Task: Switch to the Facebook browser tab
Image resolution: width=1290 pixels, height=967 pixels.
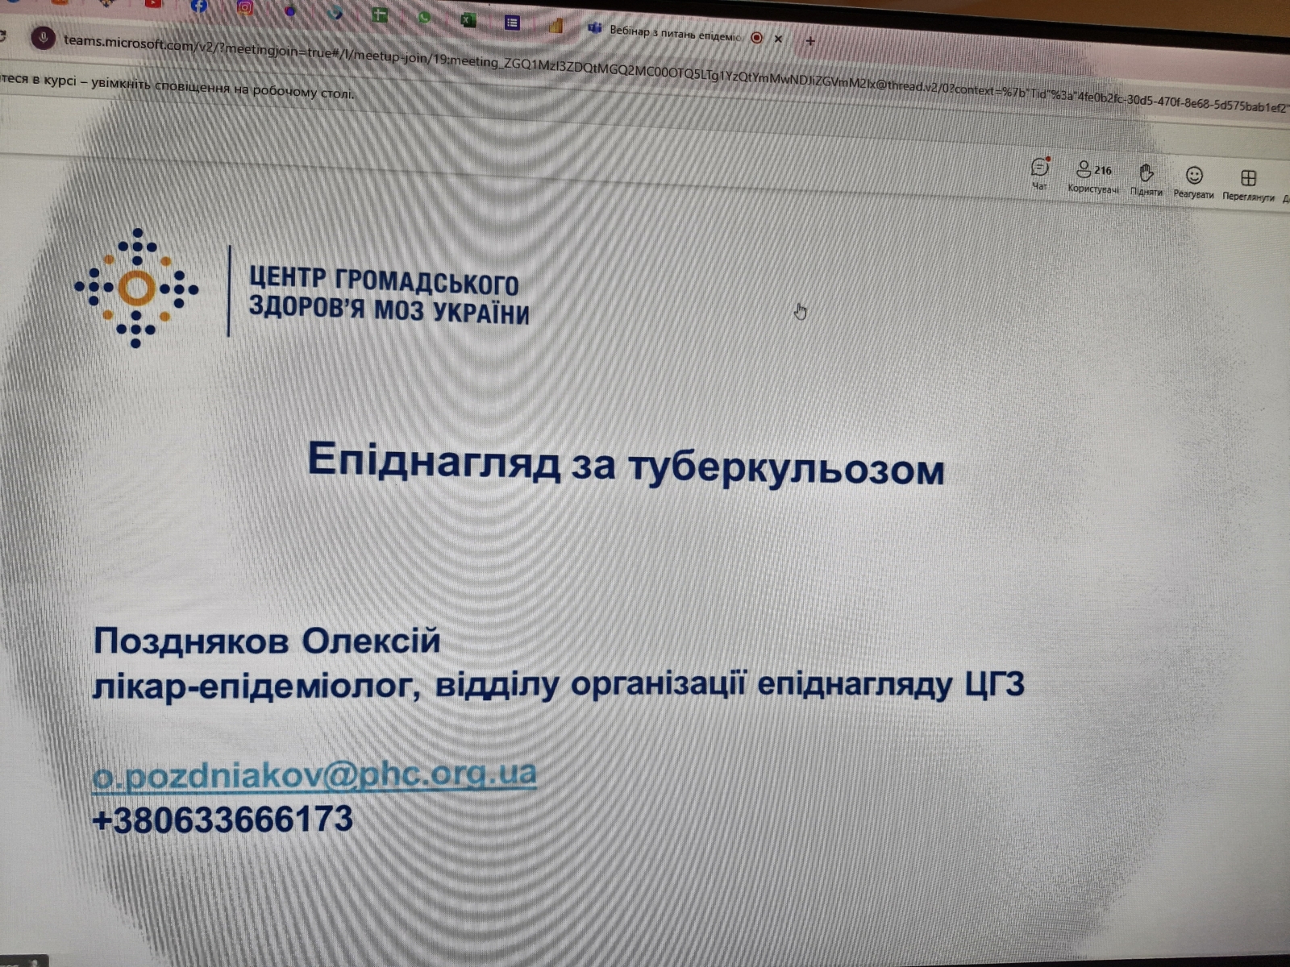Action: 198,6
